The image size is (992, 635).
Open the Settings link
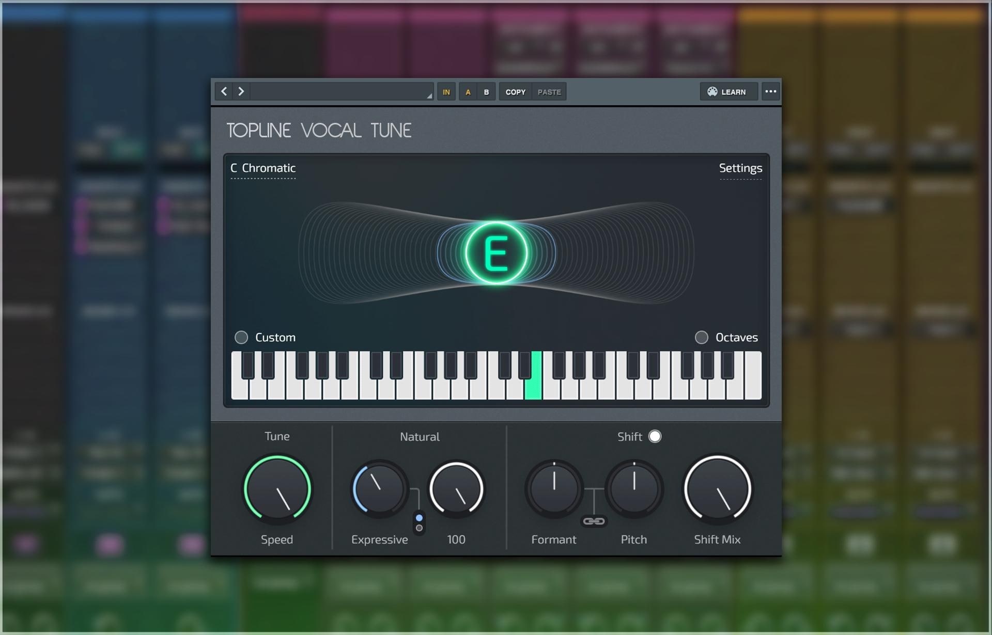pos(740,168)
